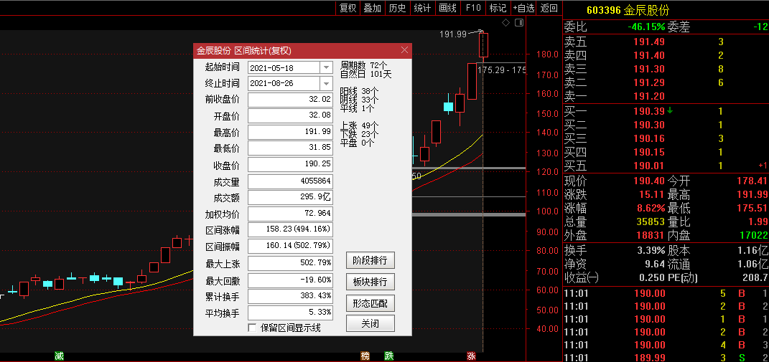Click the 换手 value 3.39%
The width and height of the screenshot is (769, 362).
pyautogui.click(x=651, y=251)
